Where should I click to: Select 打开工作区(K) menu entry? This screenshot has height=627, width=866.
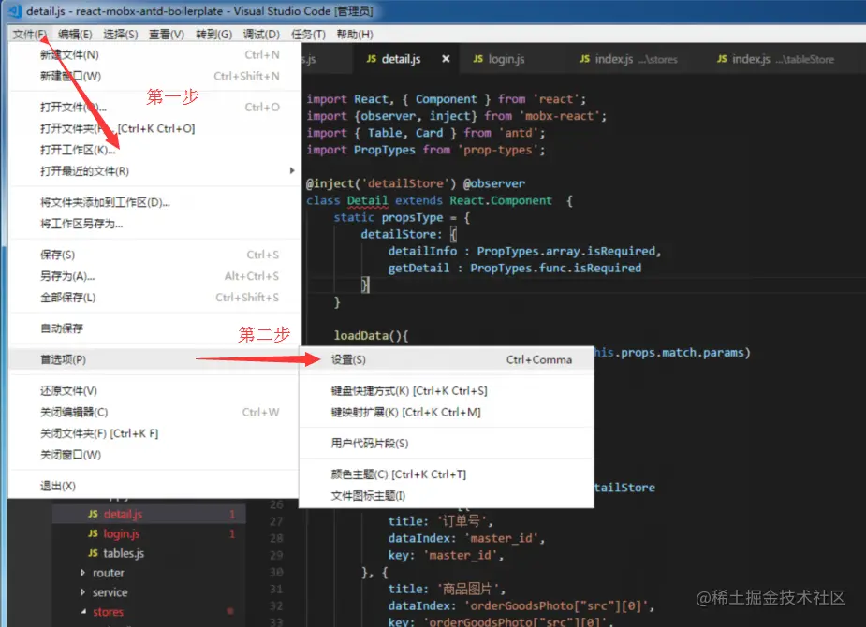pyautogui.click(x=154, y=150)
